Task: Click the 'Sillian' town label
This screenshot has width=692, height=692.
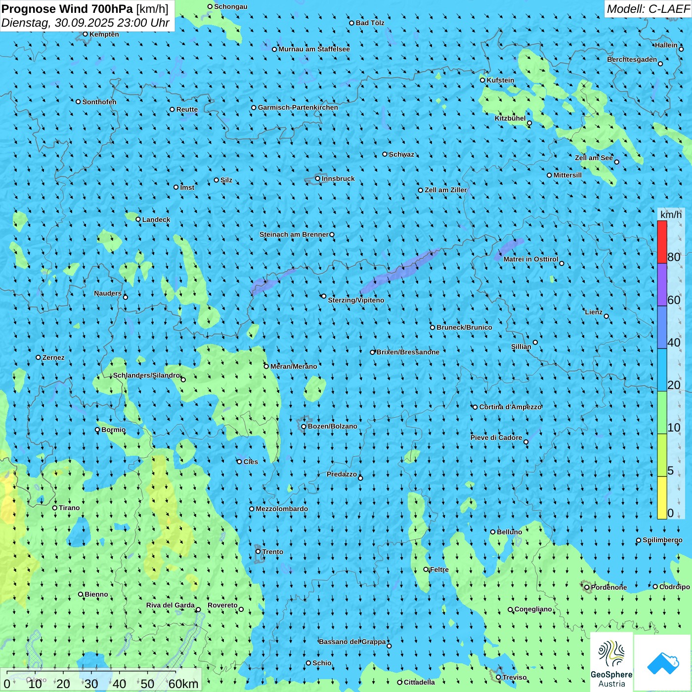Action: tap(521, 346)
